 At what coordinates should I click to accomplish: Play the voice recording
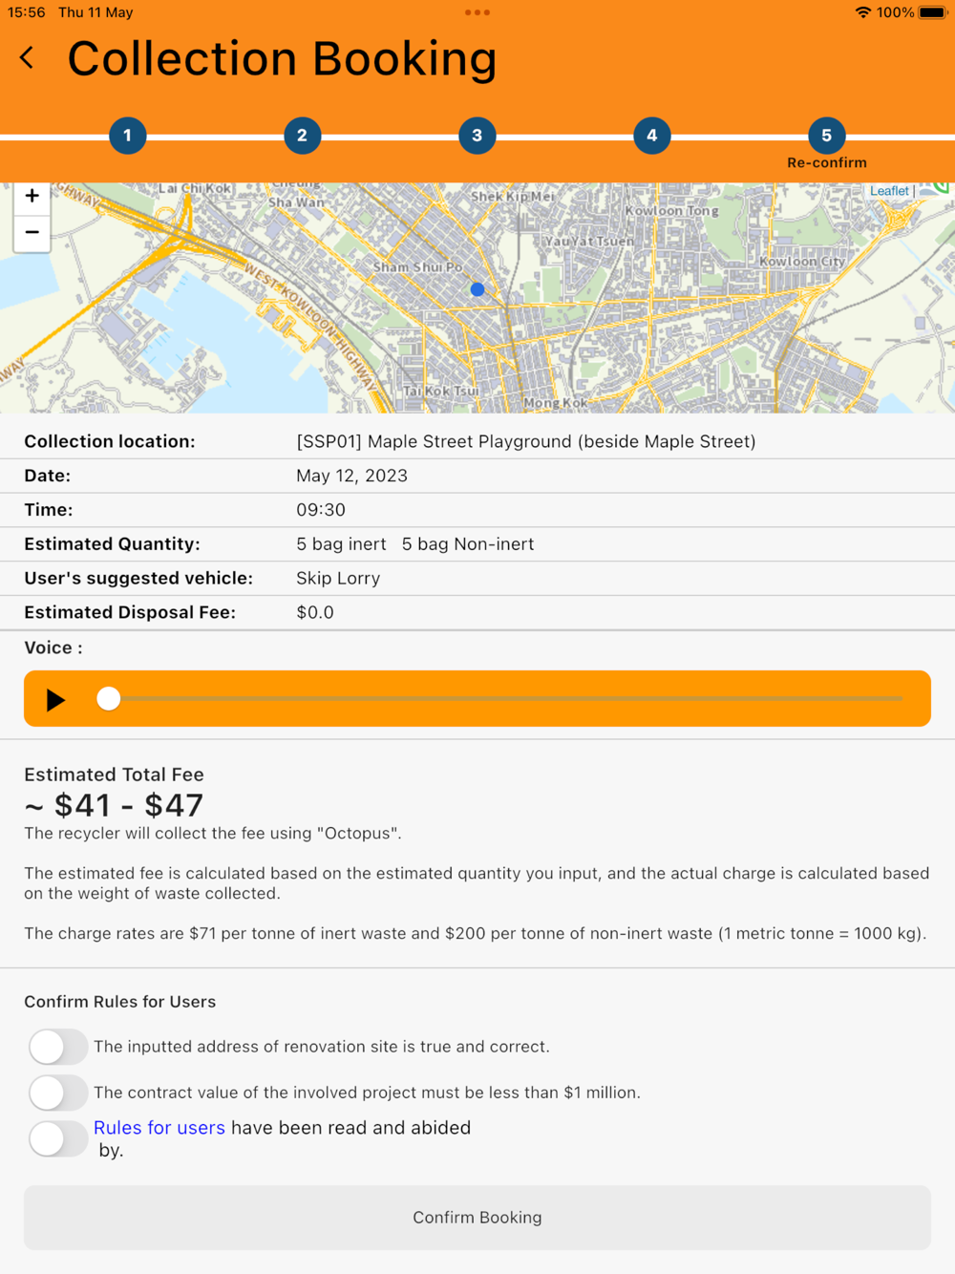tap(55, 700)
